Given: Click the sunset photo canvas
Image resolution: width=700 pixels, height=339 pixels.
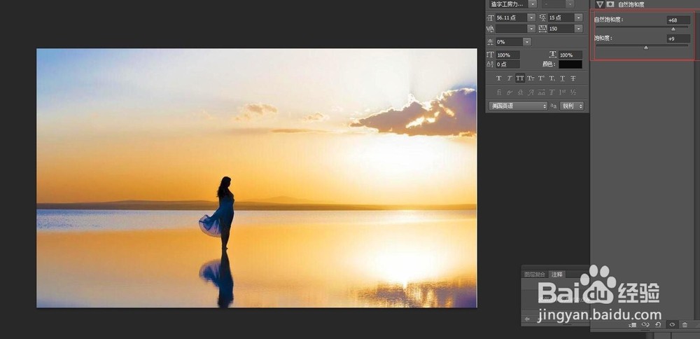Looking at the screenshot, I should click(257, 178).
